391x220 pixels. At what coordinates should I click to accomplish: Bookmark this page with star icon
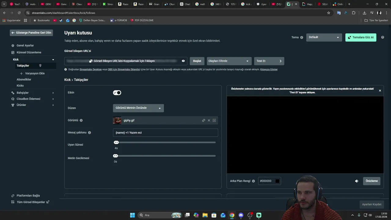[329, 13]
